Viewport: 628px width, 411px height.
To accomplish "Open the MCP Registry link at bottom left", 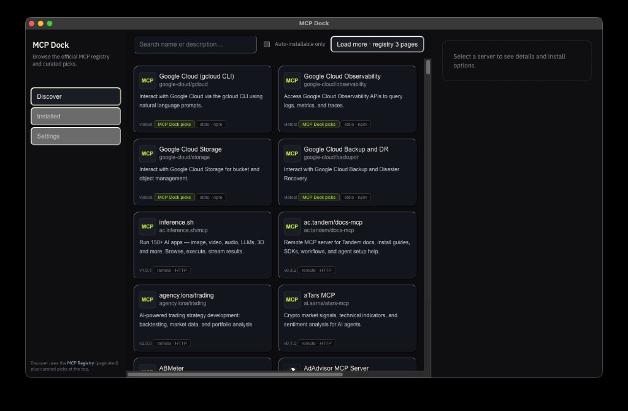I will (x=80, y=363).
